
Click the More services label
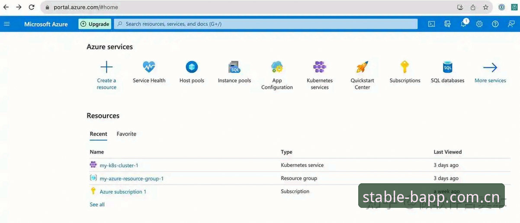(490, 80)
